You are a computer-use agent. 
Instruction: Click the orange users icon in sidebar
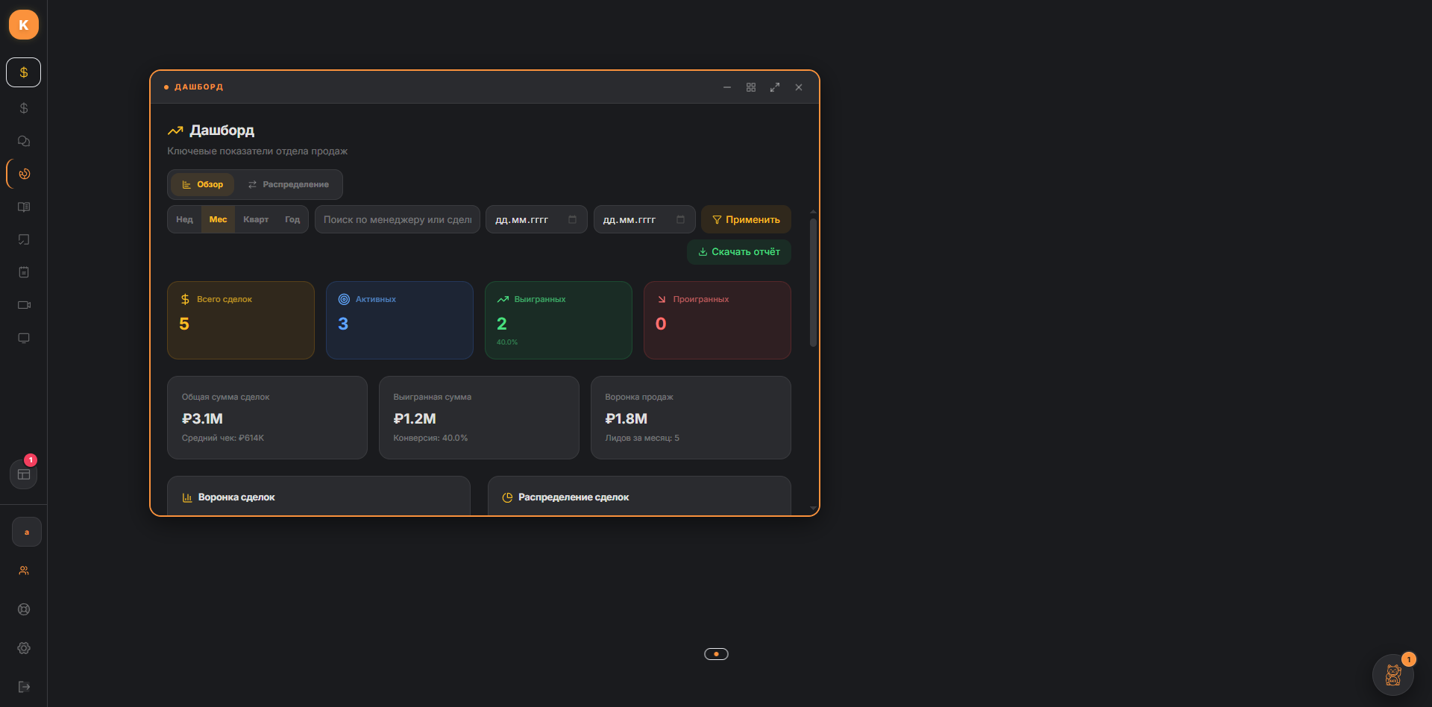(23, 571)
